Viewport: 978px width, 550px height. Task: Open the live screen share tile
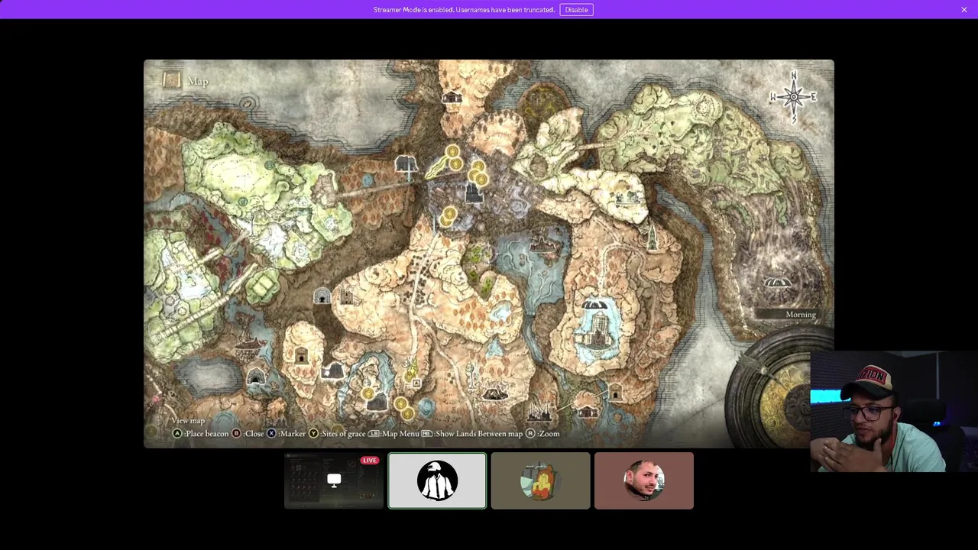coord(334,480)
